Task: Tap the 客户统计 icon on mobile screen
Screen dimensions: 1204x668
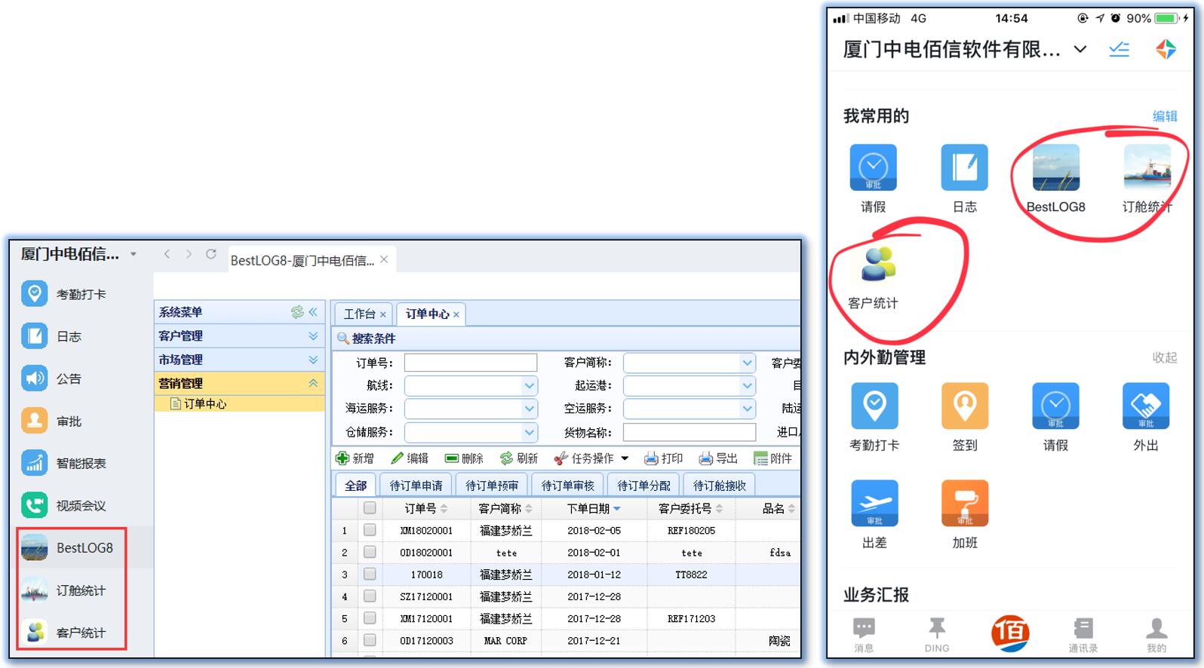Action: pyautogui.click(x=874, y=265)
